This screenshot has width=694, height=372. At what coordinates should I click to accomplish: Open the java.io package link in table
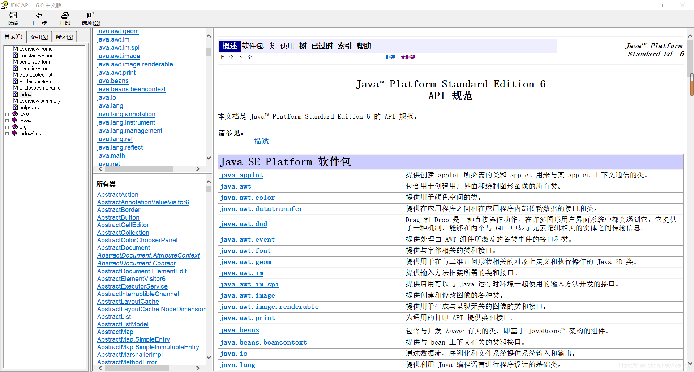click(234, 354)
